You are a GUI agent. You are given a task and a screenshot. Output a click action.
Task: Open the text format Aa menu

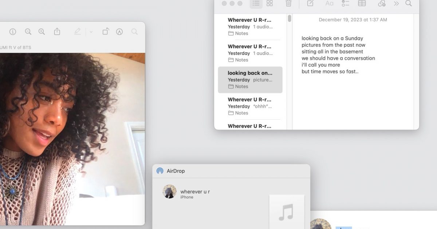329,3
